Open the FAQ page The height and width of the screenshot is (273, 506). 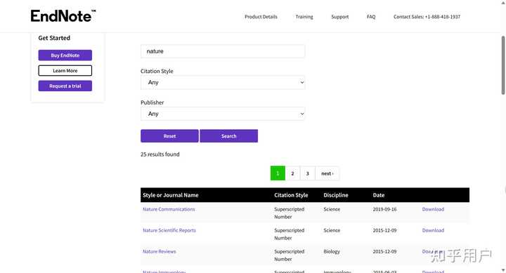[371, 17]
